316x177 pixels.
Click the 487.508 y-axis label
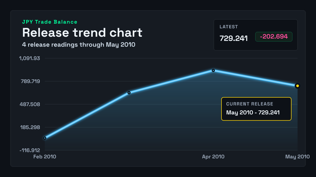pos(30,104)
